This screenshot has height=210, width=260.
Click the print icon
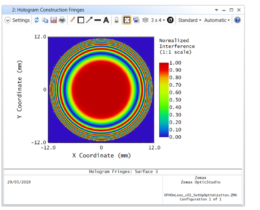click(62, 20)
